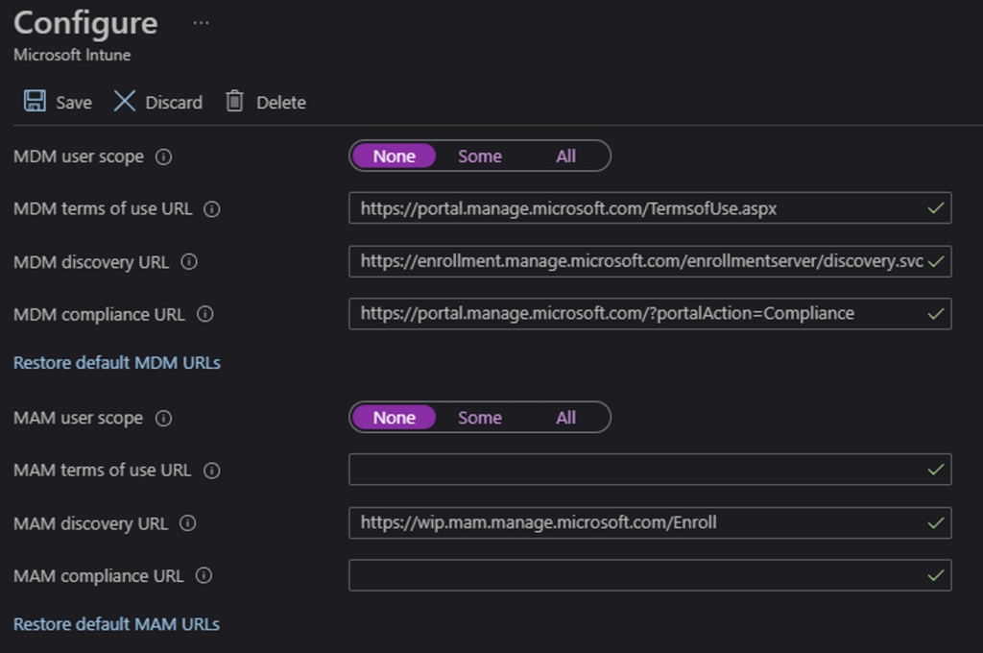The height and width of the screenshot is (653, 983).
Task: Click info icon beside MDM discovery URL
Action: [x=189, y=262]
